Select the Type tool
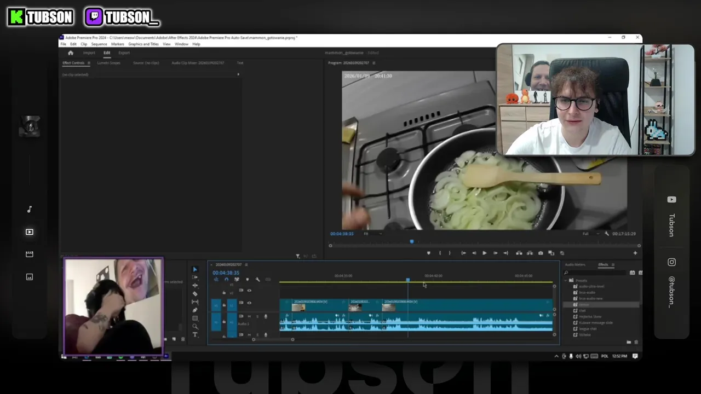The height and width of the screenshot is (394, 701). (195, 335)
